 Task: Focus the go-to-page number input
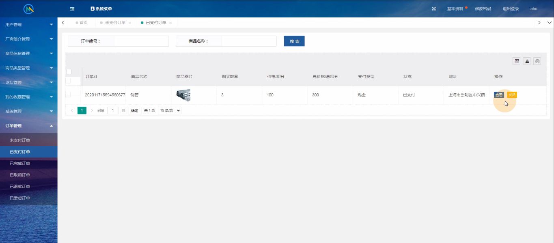point(113,110)
